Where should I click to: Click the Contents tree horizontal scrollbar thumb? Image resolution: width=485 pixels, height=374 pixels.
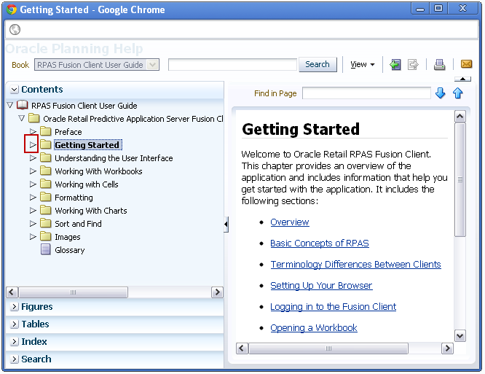pos(73,292)
